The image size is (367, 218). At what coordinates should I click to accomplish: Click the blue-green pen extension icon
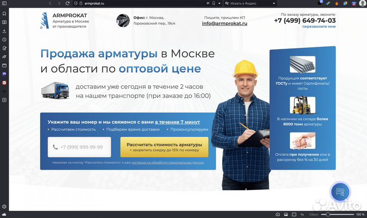tap(328, 3)
